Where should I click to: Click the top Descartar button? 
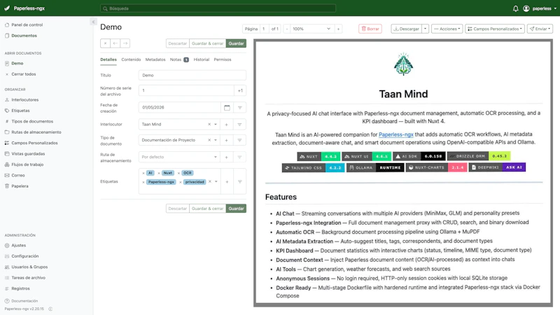178,43
